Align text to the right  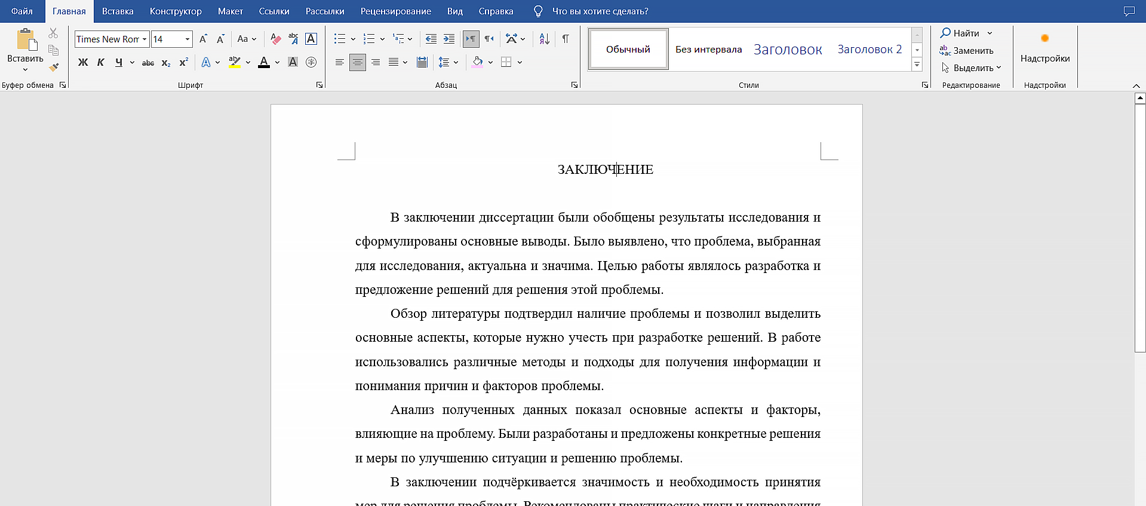point(376,62)
